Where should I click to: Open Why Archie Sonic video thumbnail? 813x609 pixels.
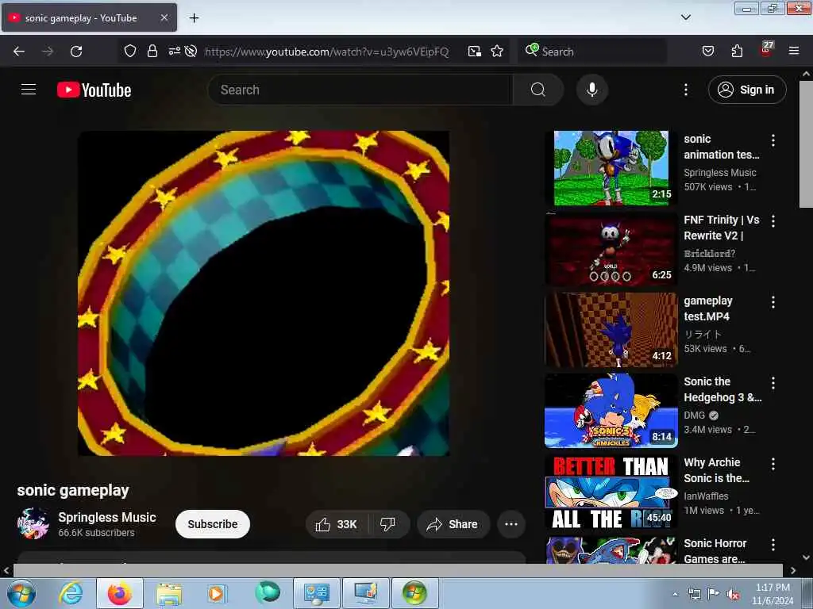coord(611,492)
